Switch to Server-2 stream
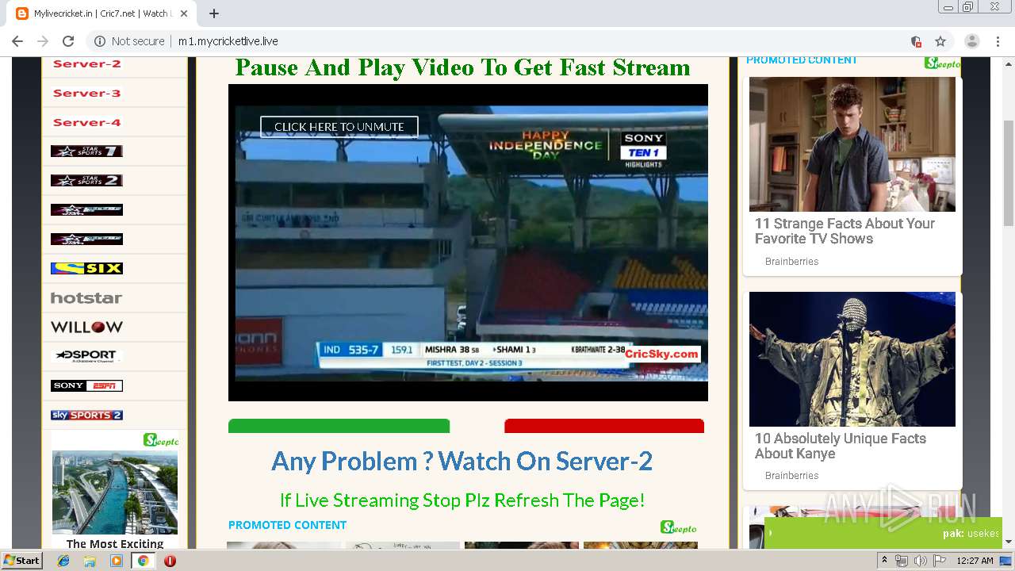1015x571 pixels. pos(86,64)
